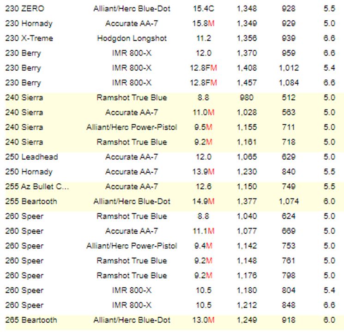The width and height of the screenshot is (344, 332).
Task: Select the "230 ZERO" bullet cell
Action: click(x=24, y=9)
